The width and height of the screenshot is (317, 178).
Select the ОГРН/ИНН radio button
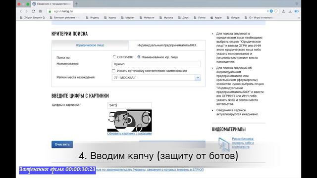[114, 57]
